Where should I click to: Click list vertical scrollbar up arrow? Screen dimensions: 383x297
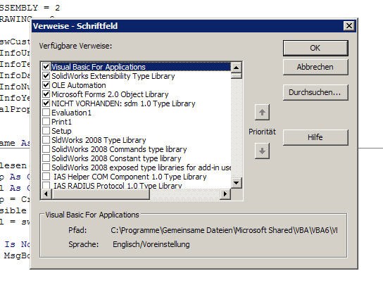click(x=236, y=67)
